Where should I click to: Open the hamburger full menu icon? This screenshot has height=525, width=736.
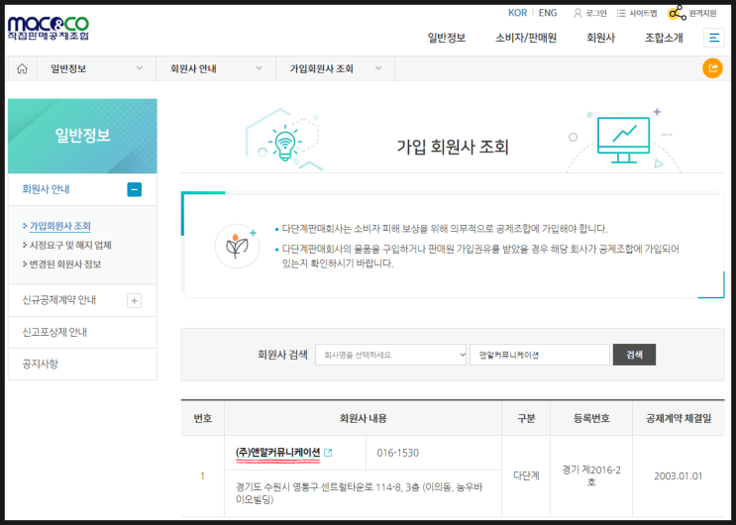point(714,38)
